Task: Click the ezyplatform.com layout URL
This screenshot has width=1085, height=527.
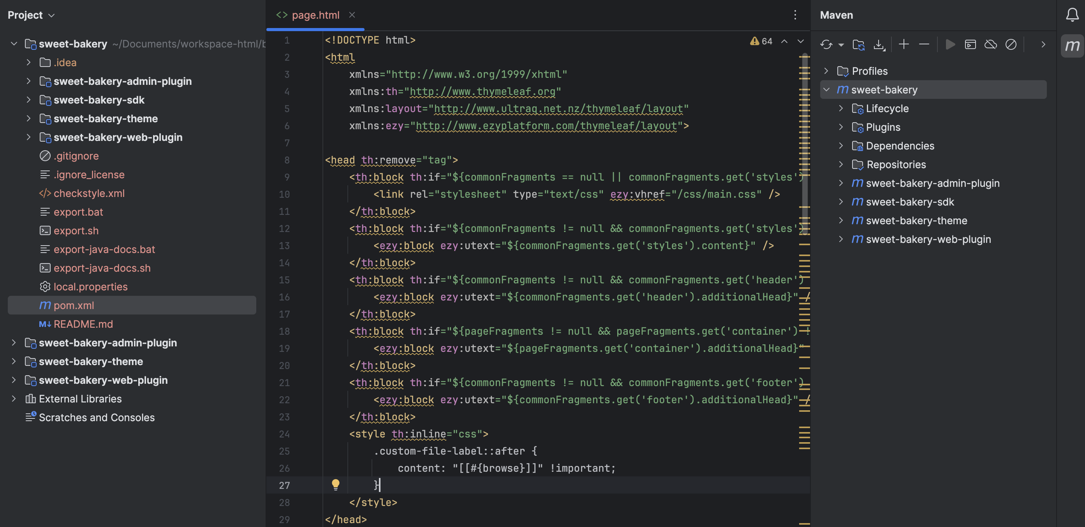Action: click(x=546, y=126)
